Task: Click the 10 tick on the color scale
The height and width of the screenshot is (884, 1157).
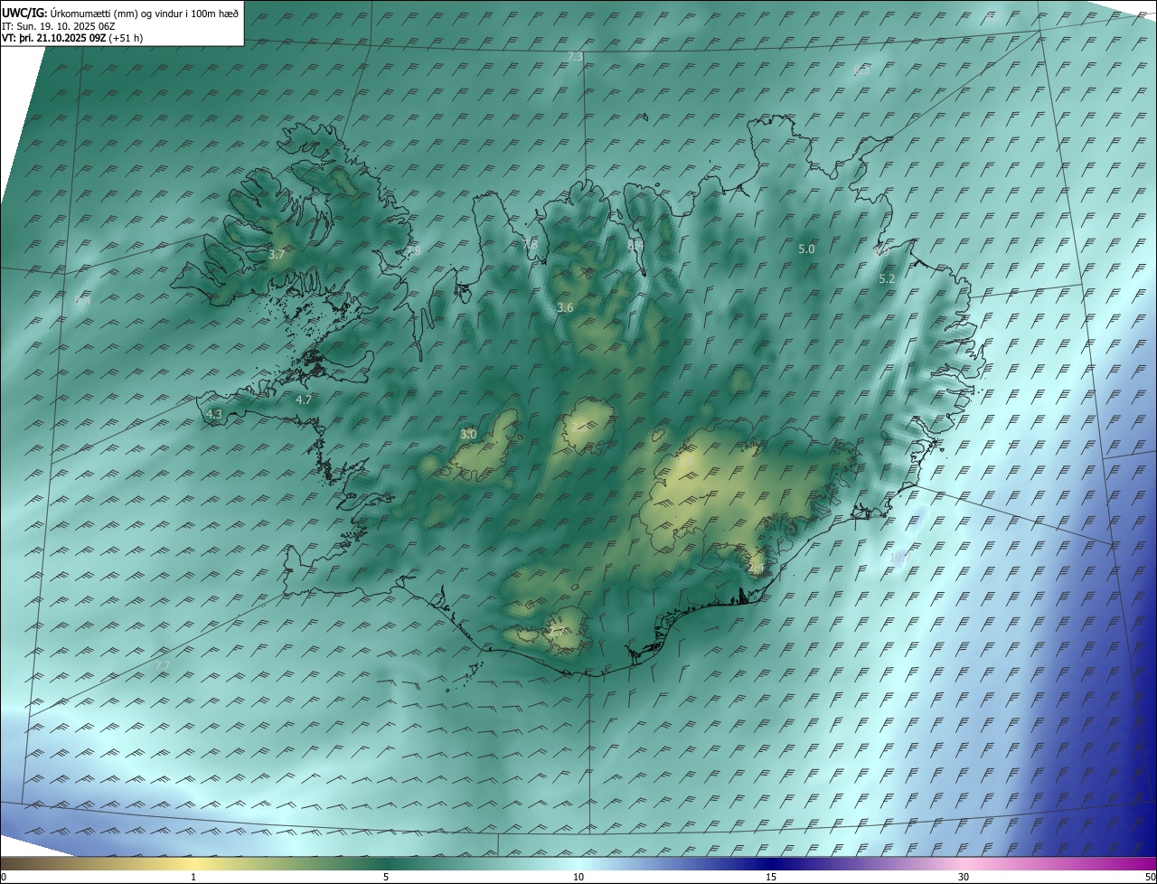Action: [x=578, y=877]
